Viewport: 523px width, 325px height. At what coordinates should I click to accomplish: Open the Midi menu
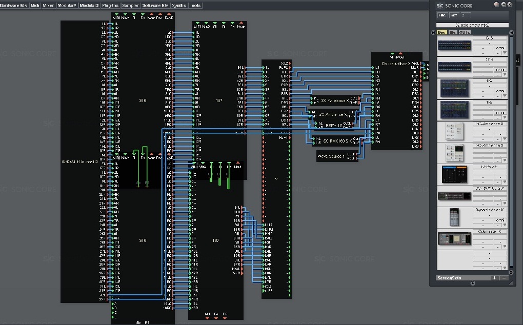tap(35, 5)
